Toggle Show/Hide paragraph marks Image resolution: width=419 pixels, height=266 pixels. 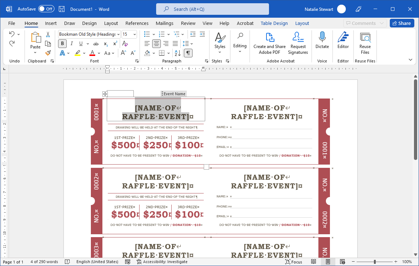(x=188, y=53)
